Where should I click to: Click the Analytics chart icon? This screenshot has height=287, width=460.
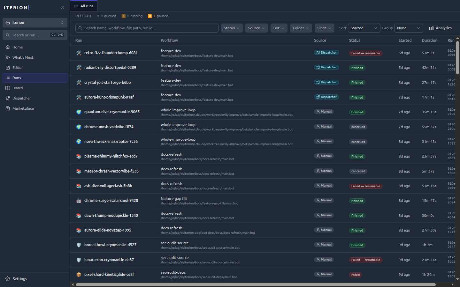432,28
